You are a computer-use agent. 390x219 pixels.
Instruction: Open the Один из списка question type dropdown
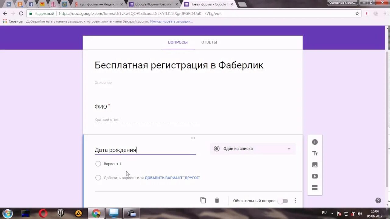point(253,149)
